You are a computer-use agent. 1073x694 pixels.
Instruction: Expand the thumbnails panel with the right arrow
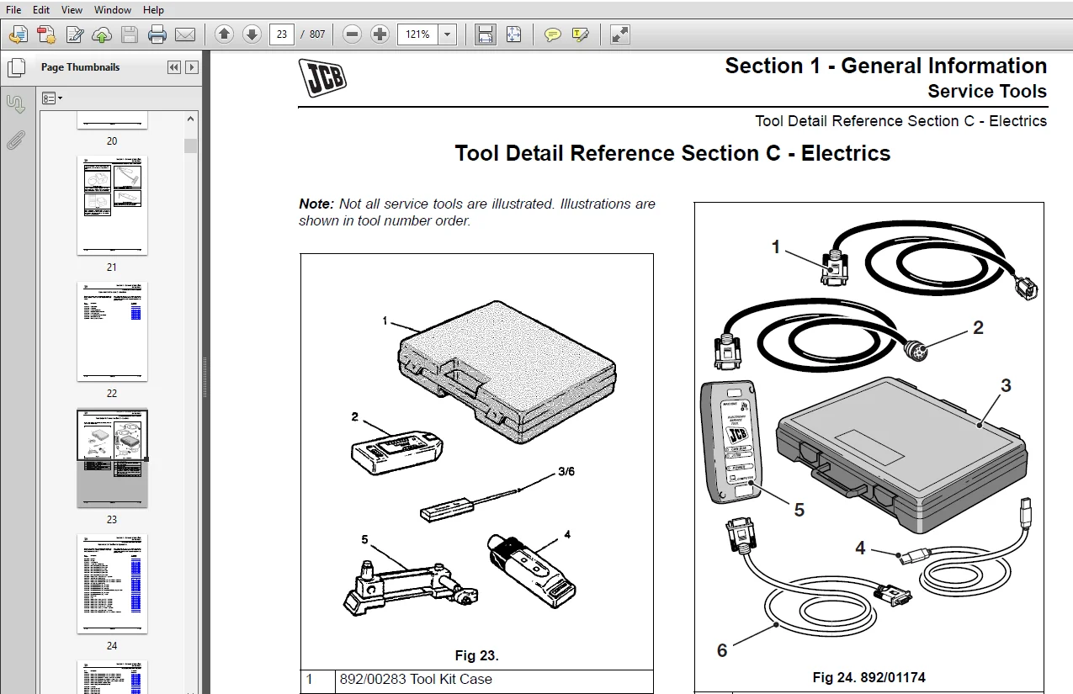pyautogui.click(x=192, y=67)
